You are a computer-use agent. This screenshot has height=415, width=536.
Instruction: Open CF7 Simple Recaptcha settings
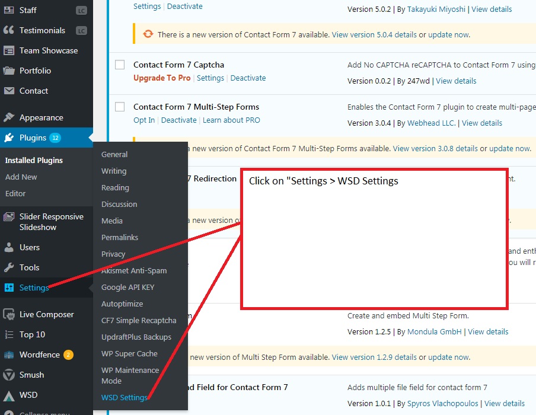tap(139, 321)
